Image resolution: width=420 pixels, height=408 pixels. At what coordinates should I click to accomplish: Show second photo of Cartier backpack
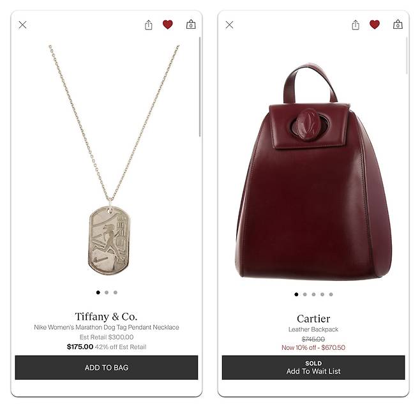(x=305, y=294)
